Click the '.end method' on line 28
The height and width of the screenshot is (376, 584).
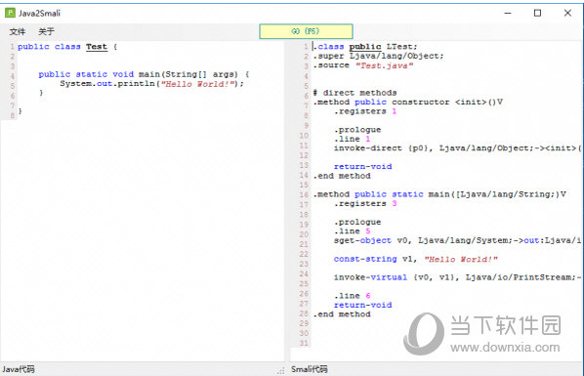pyautogui.click(x=342, y=314)
